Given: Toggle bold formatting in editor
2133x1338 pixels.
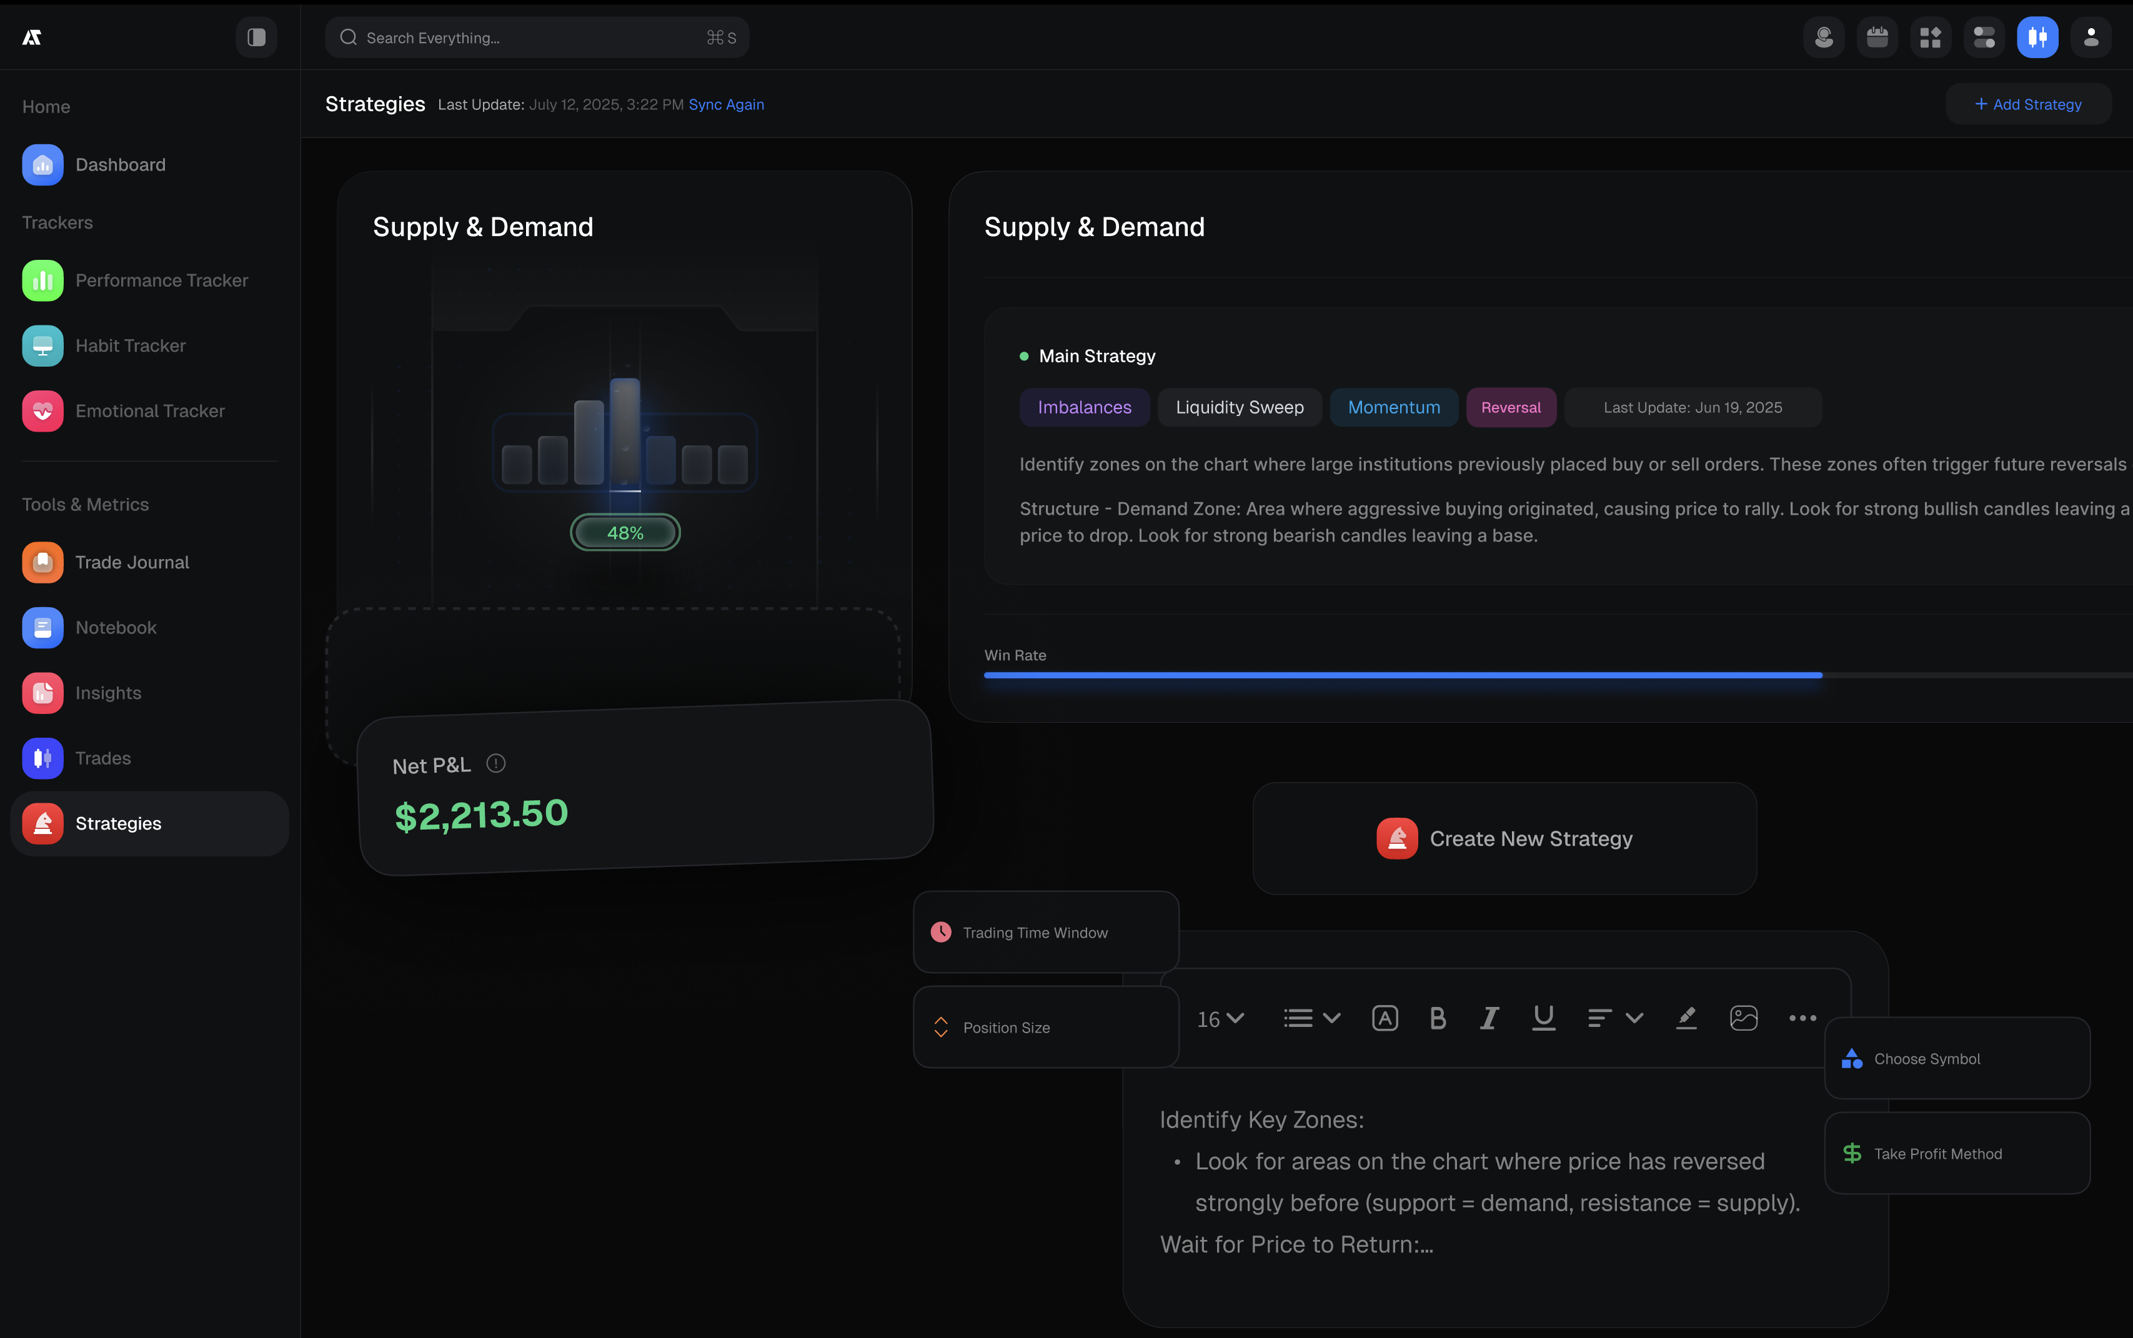Looking at the screenshot, I should click(1438, 1019).
